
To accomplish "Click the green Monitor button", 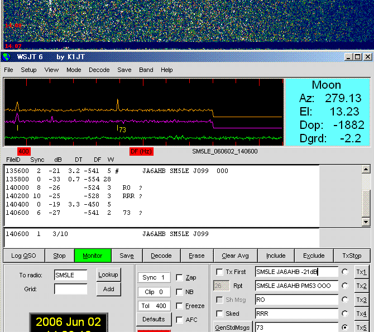I will 93,256.
